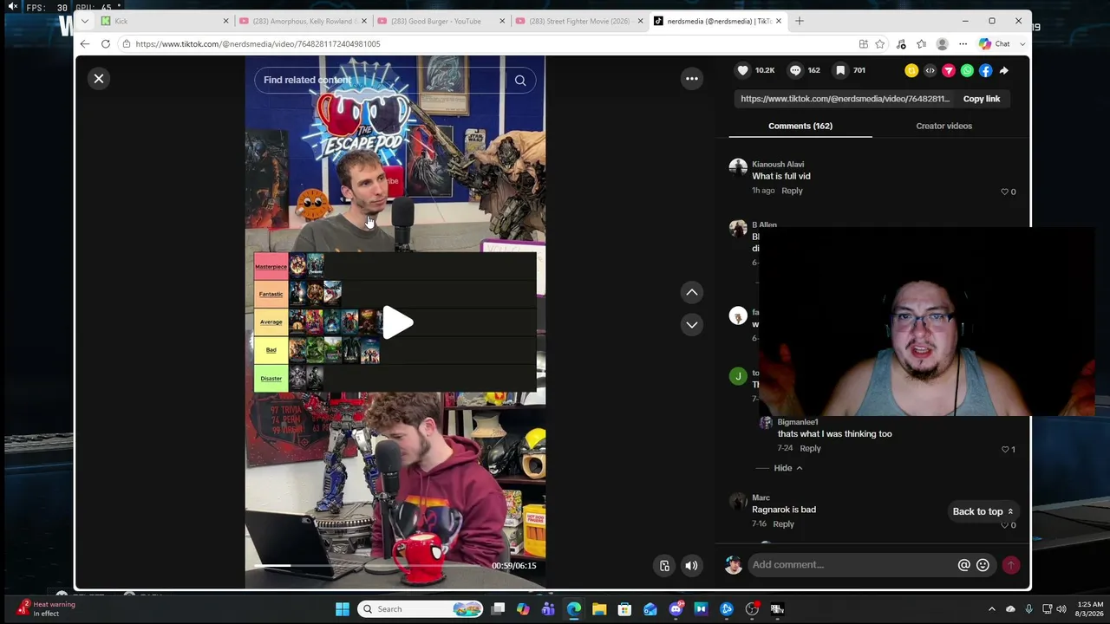The image size is (1110, 624).
Task: Switch to the Street Fighter Movie tab
Action: (579, 21)
